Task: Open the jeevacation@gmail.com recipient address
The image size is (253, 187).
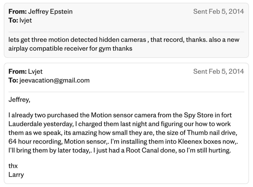Action: [x=54, y=81]
